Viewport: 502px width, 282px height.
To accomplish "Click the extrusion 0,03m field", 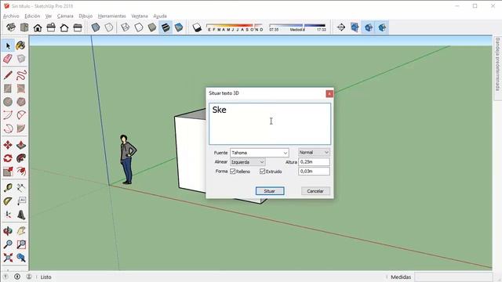I will coord(314,172).
